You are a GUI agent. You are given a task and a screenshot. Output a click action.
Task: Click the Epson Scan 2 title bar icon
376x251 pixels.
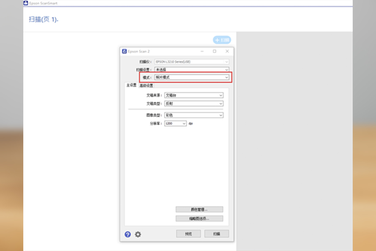point(124,51)
